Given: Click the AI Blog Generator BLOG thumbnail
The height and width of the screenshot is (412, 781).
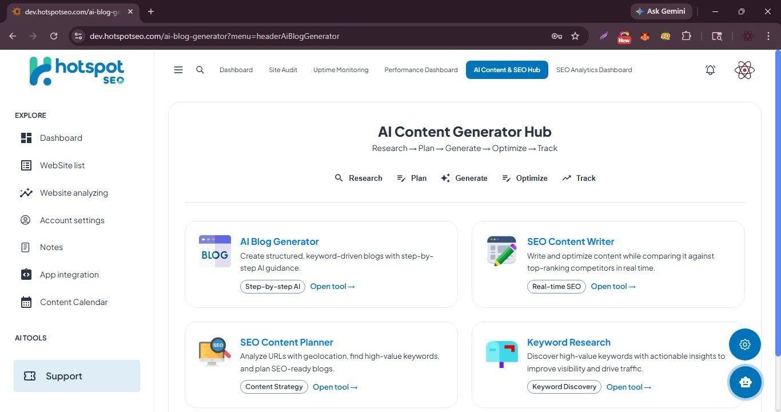Looking at the screenshot, I should pyautogui.click(x=215, y=251).
